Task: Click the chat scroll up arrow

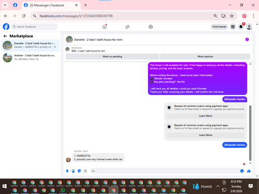Action: pos(250,64)
